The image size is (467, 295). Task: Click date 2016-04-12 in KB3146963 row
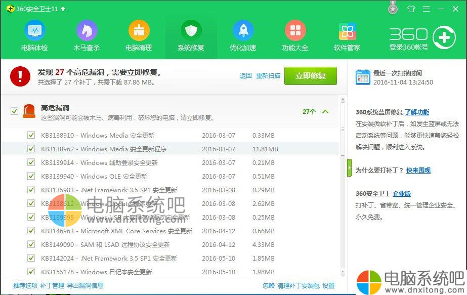pyautogui.click(x=219, y=231)
